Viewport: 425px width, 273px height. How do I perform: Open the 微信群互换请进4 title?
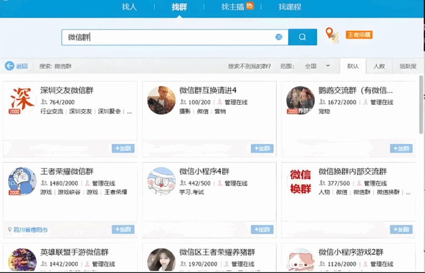pos(208,90)
